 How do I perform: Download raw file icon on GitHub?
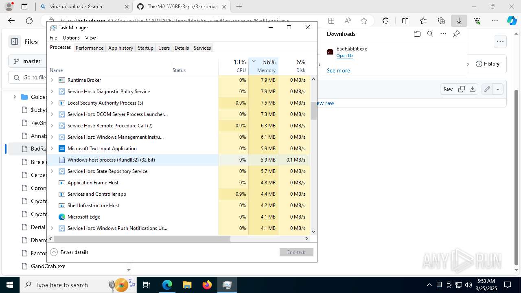[473, 89]
